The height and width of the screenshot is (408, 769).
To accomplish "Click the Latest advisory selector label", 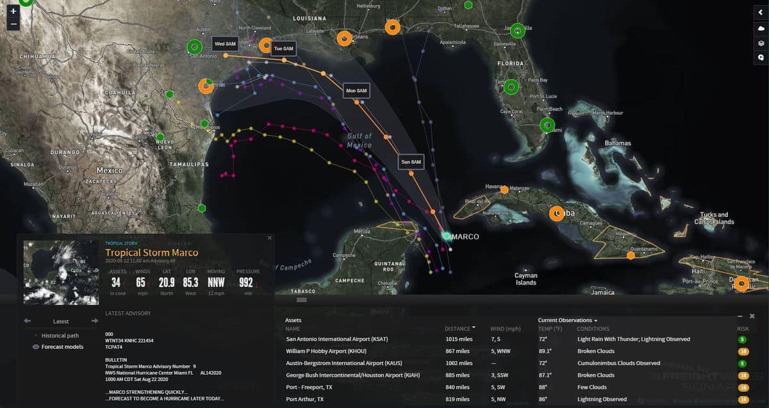I will click(x=61, y=322).
